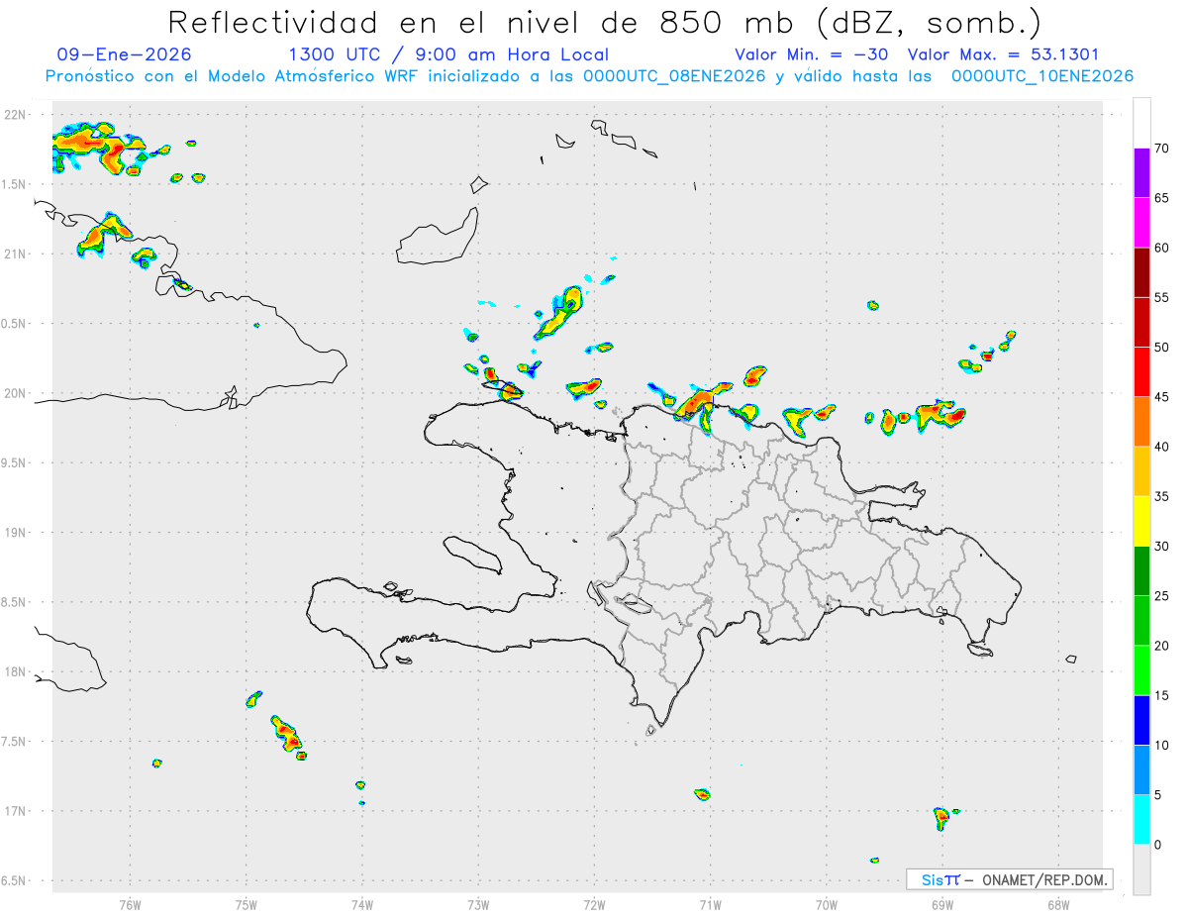This screenshot has width=1188, height=918.
Task: Click the '0000UTC_08ENE2026' initialization timestamp
Action: pyautogui.click(x=674, y=76)
